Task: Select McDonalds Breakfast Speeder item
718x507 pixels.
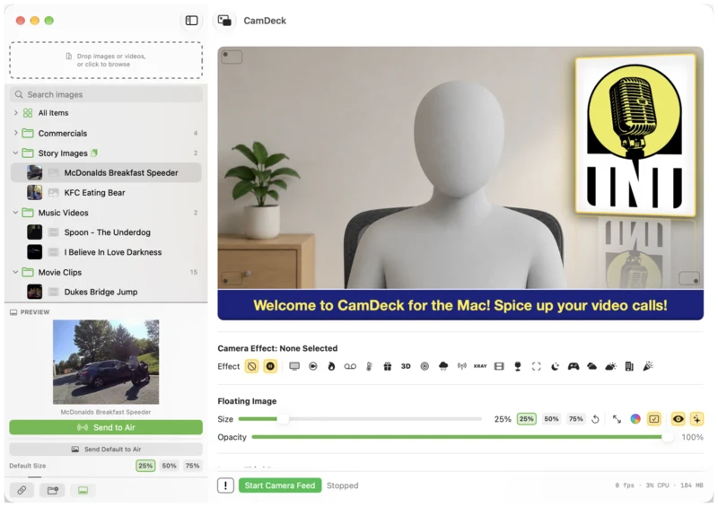Action: 106,172
